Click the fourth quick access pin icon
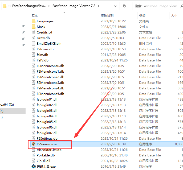 click(23, 45)
